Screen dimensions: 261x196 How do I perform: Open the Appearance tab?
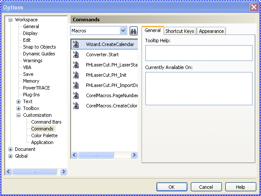[x=211, y=31]
